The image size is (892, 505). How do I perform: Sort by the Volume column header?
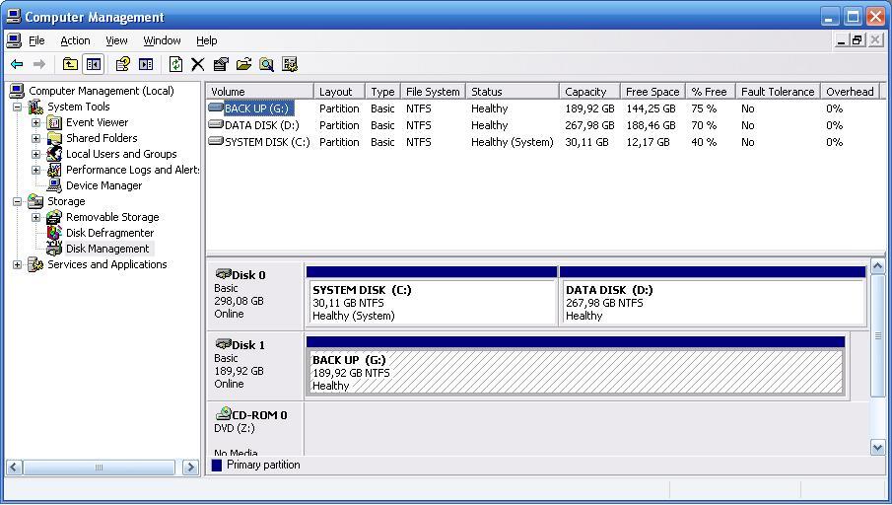pyautogui.click(x=259, y=91)
